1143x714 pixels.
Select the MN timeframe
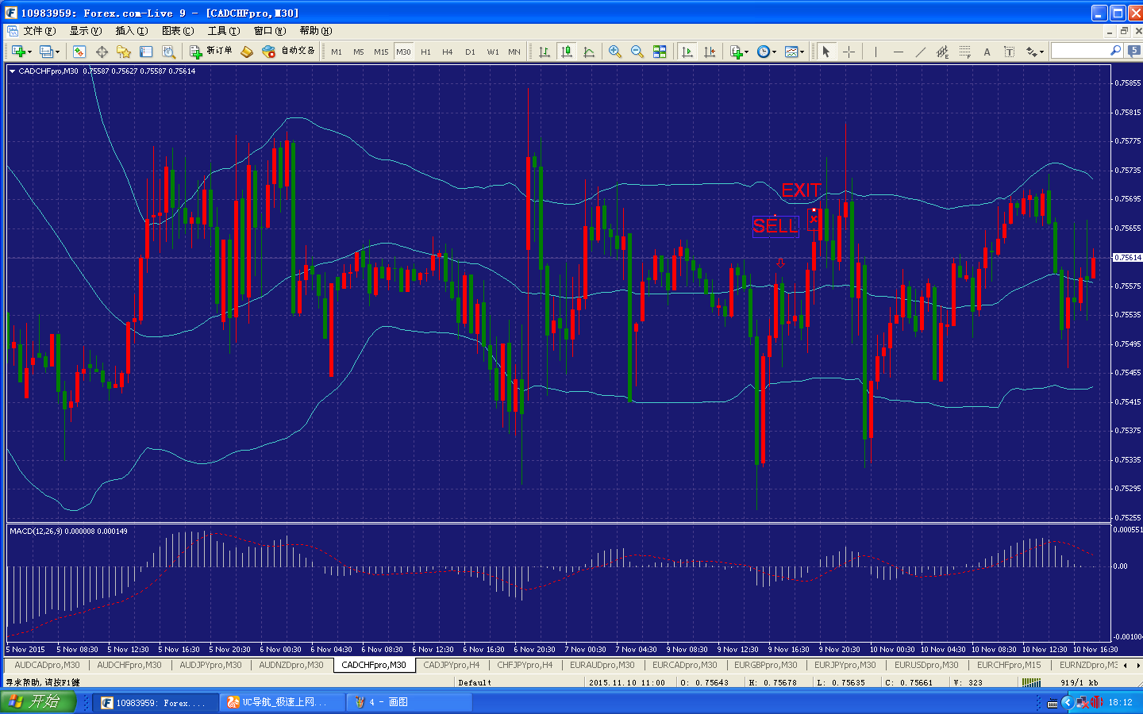[x=514, y=52]
